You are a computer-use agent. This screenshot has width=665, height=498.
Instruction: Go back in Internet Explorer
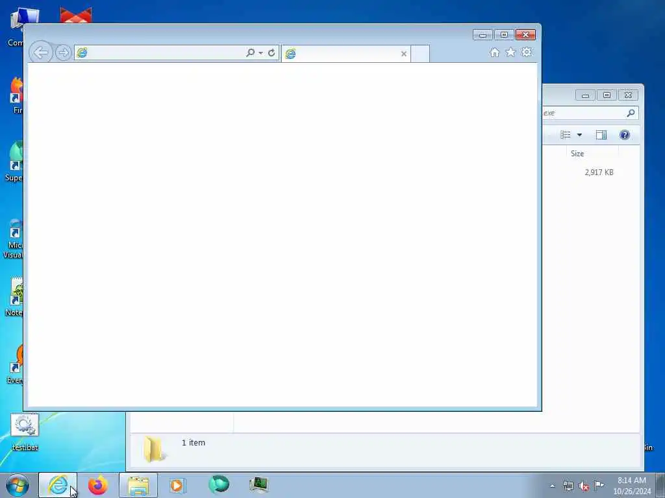click(x=41, y=53)
